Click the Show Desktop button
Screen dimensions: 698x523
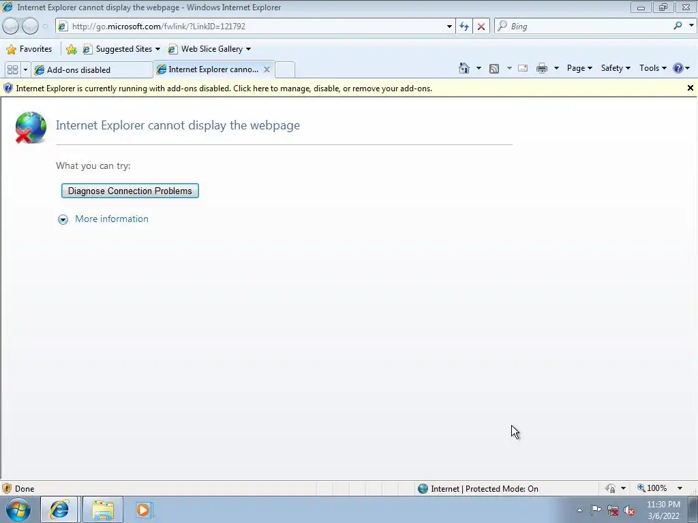click(x=695, y=509)
